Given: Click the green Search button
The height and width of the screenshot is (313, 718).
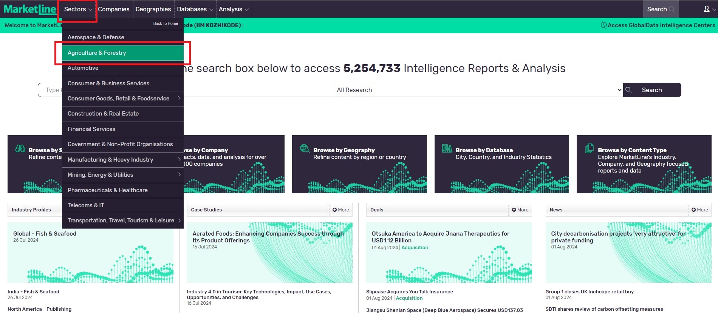Looking at the screenshot, I should [651, 90].
